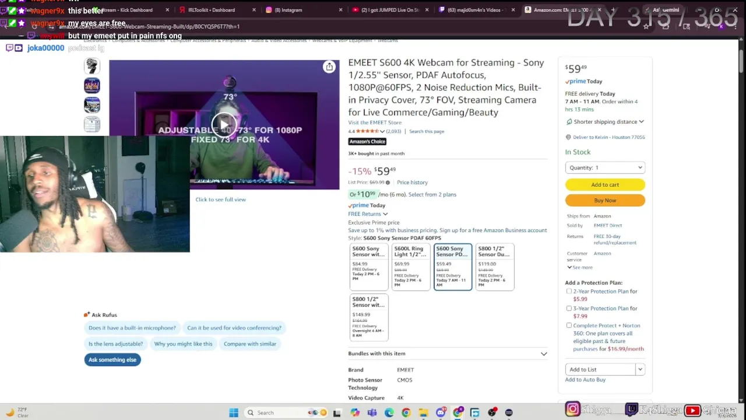Check the 3-Year Protection Plan box
Image resolution: width=746 pixels, height=420 pixels.
pyautogui.click(x=569, y=308)
